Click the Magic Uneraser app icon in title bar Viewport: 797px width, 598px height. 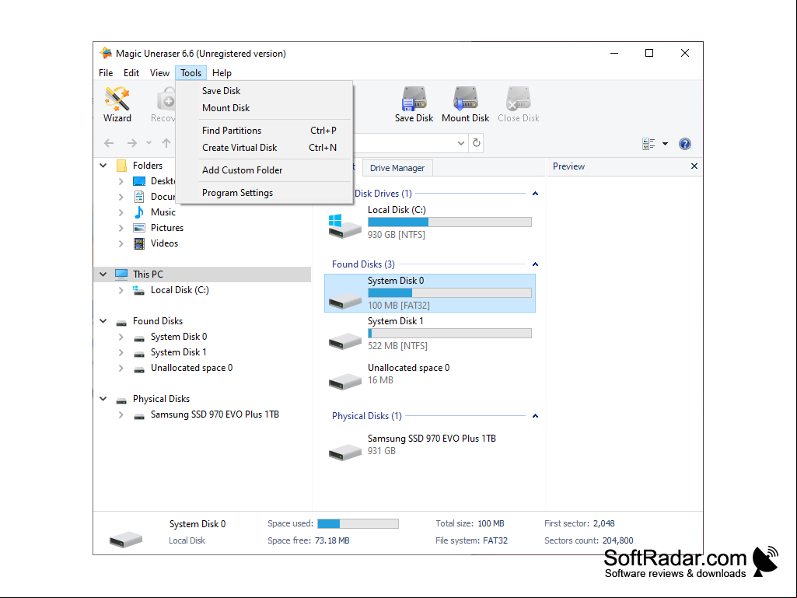[106, 53]
